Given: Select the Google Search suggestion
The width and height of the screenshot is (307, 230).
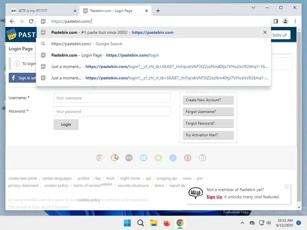Looking at the screenshot, I should pyautogui.click(x=153, y=44).
